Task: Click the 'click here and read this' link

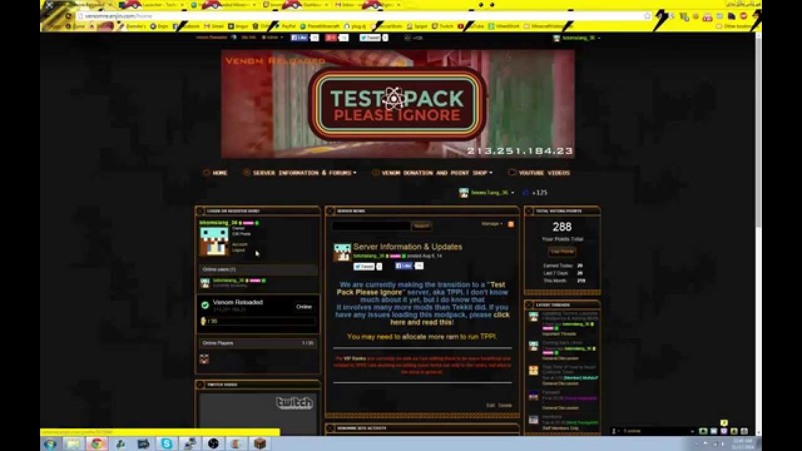Action: pyautogui.click(x=449, y=319)
